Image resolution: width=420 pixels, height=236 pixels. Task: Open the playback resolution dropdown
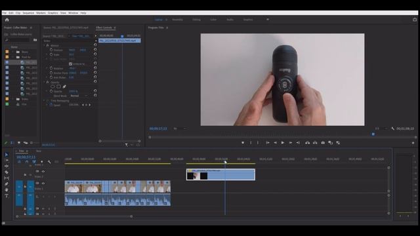click(x=381, y=128)
